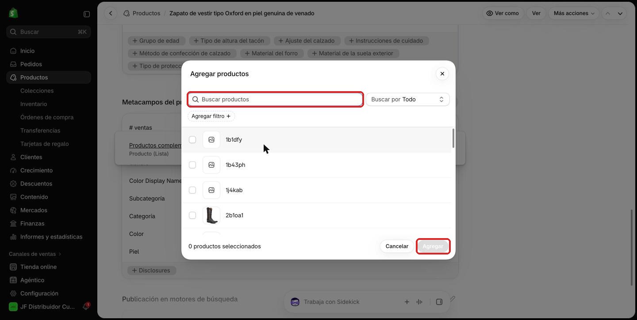Viewport: 637px width, 320px height.
Task: Focus the Buscar productos field
Action: click(x=275, y=100)
